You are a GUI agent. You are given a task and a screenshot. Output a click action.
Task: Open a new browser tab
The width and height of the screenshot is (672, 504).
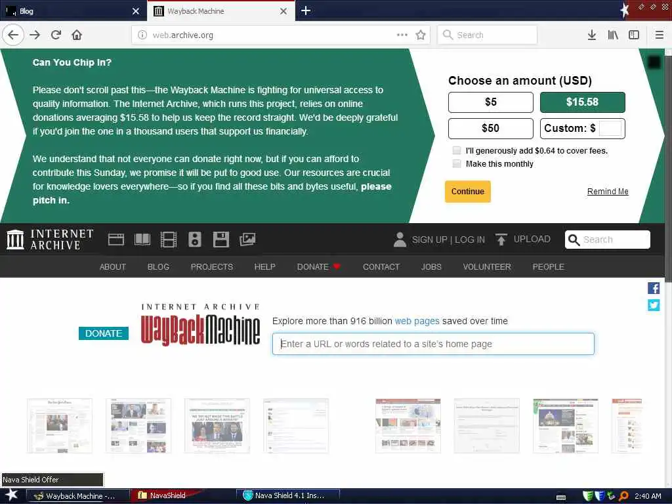[306, 10]
